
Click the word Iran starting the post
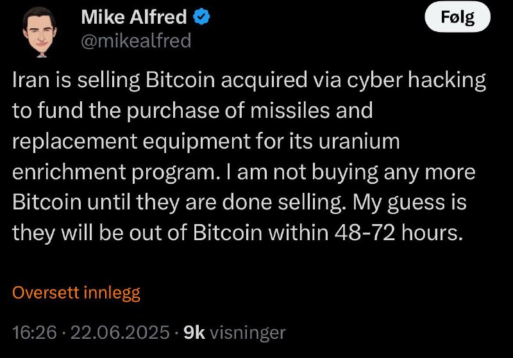[31, 79]
